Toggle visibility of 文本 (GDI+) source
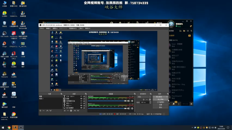The width and height of the screenshot is (232, 130). [81, 96]
